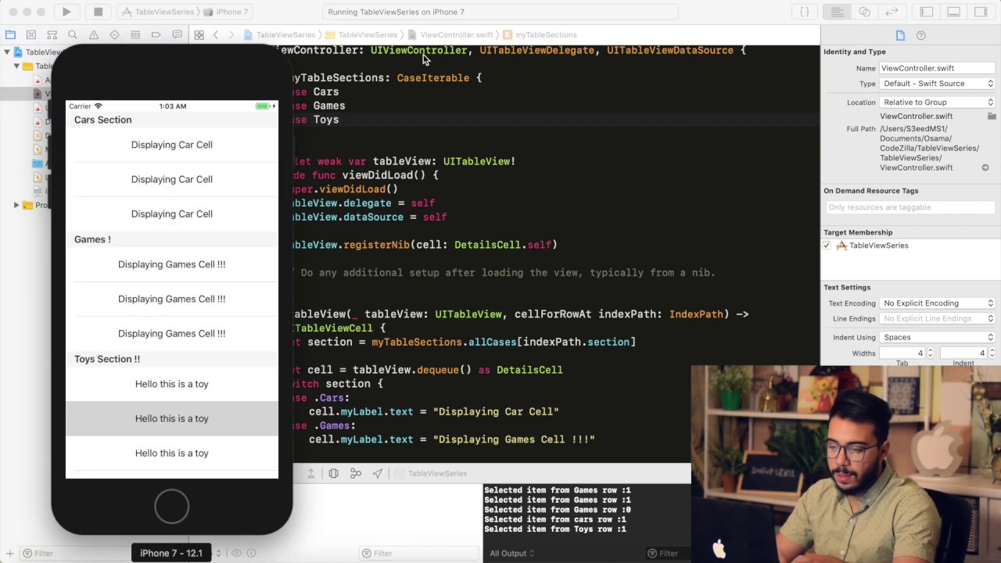Open the Debug navigator
Image resolution: width=1001 pixels, height=563 pixels.
(135, 34)
